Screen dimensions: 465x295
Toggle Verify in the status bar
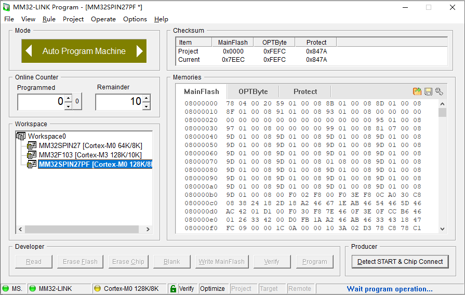pyautogui.click(x=186, y=288)
